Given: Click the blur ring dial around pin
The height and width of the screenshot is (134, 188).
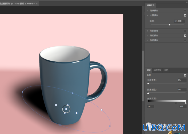Looking at the screenshot, I should [66, 109].
